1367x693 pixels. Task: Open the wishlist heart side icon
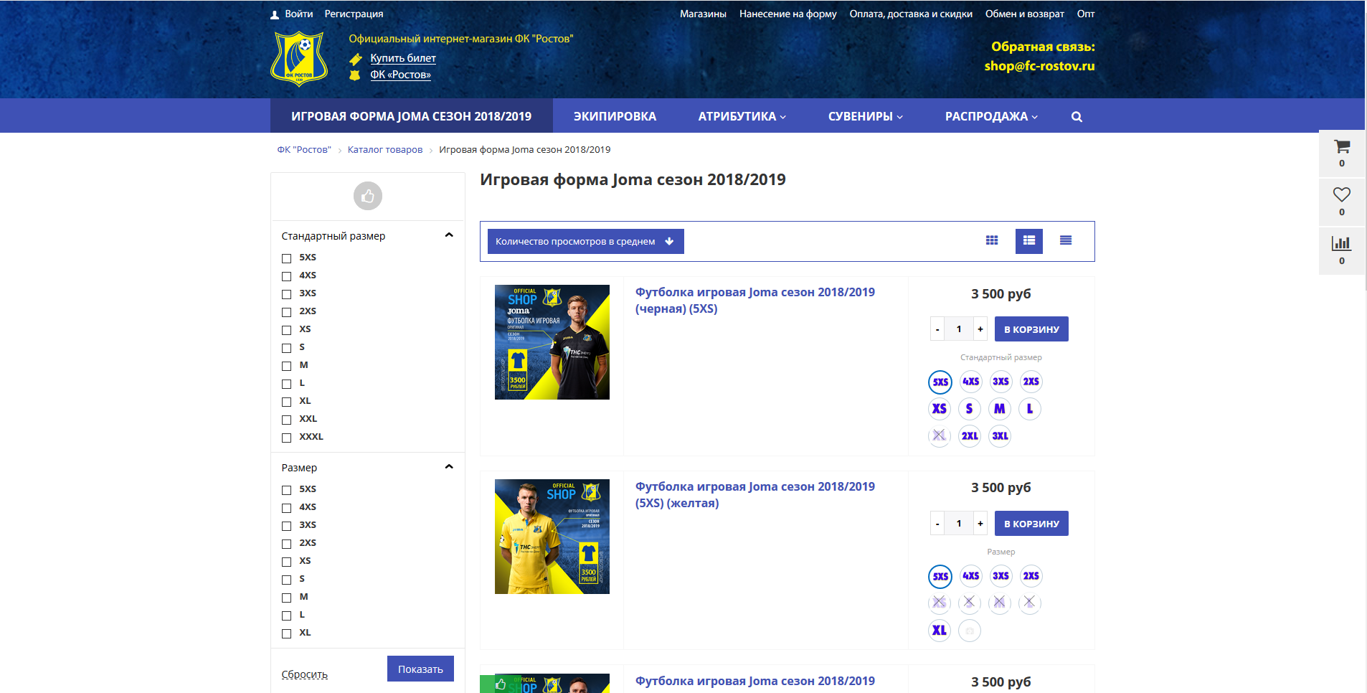pyautogui.click(x=1341, y=194)
